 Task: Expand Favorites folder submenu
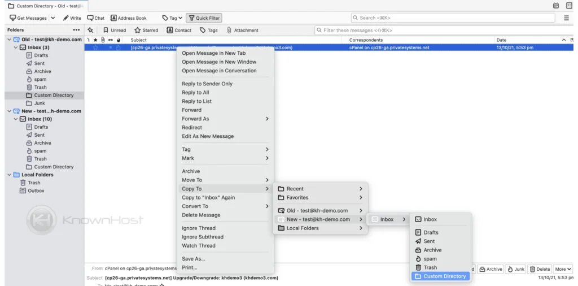click(320, 198)
